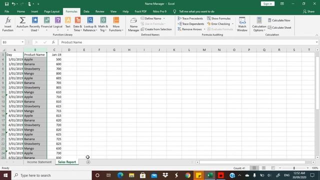Switch to the Insert tab

tap(34, 11)
